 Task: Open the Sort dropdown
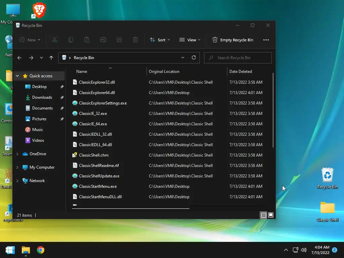click(160, 40)
